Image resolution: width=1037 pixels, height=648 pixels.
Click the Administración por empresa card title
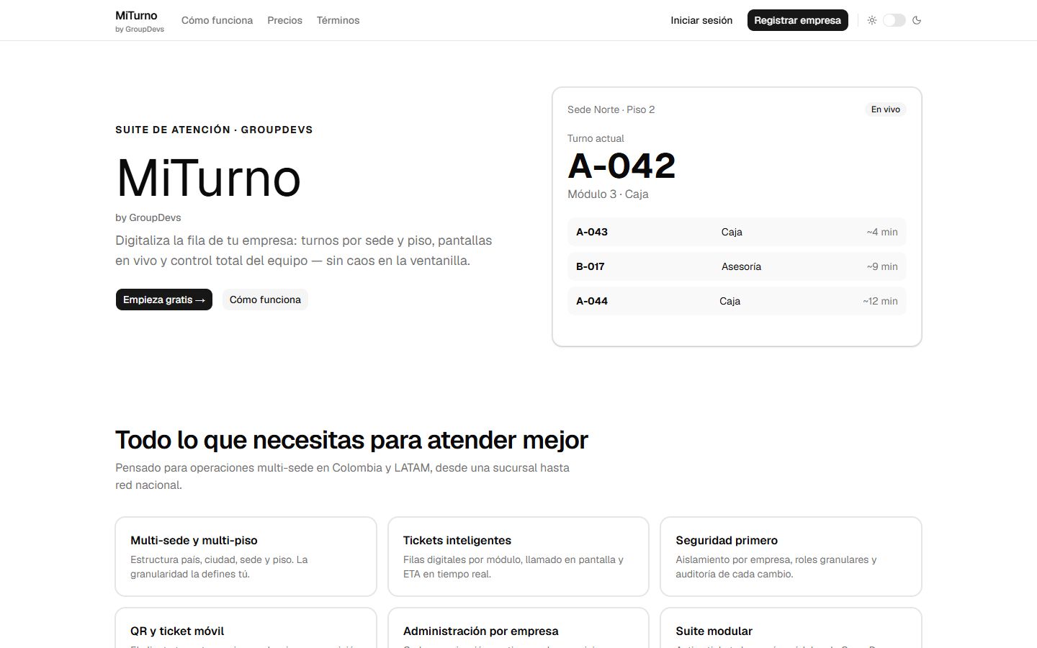(480, 631)
